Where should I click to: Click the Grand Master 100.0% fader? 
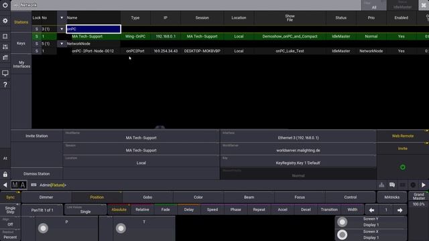[x=418, y=216]
